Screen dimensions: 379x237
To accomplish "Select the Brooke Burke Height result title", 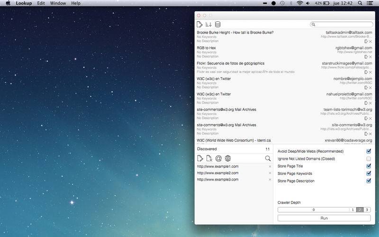I will [x=235, y=32].
